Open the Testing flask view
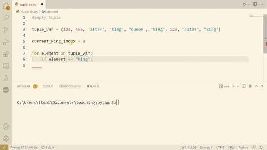 tap(6, 78)
